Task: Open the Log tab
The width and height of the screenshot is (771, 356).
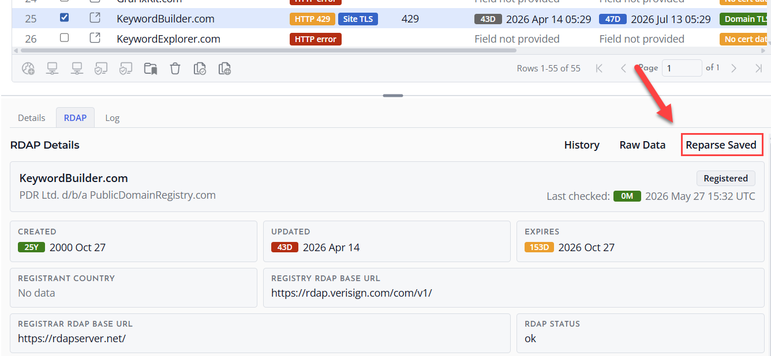Action: (112, 118)
